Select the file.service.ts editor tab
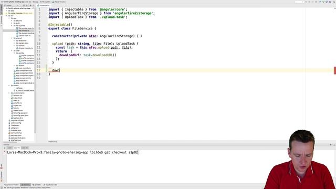The width and height of the screenshot is (336, 189). (44, 5)
